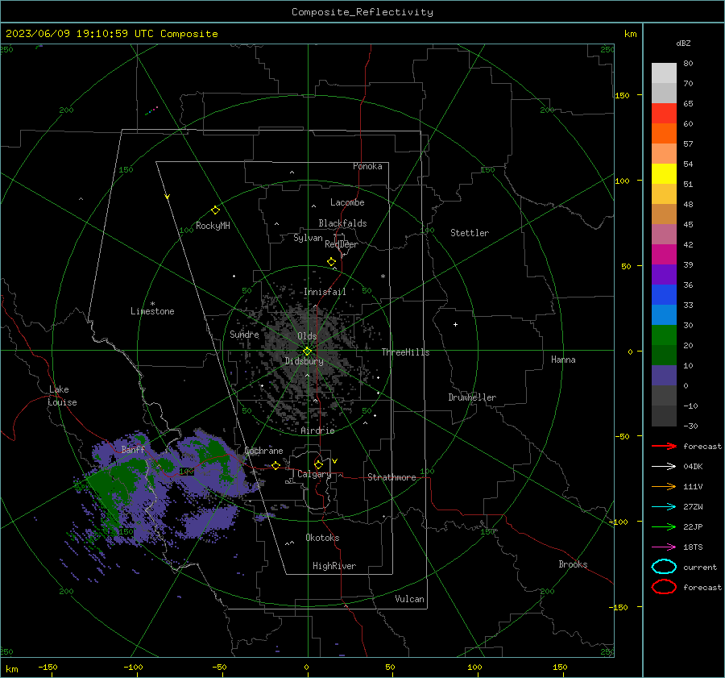
Task: Click the Sylvan label
Action: 308,238
